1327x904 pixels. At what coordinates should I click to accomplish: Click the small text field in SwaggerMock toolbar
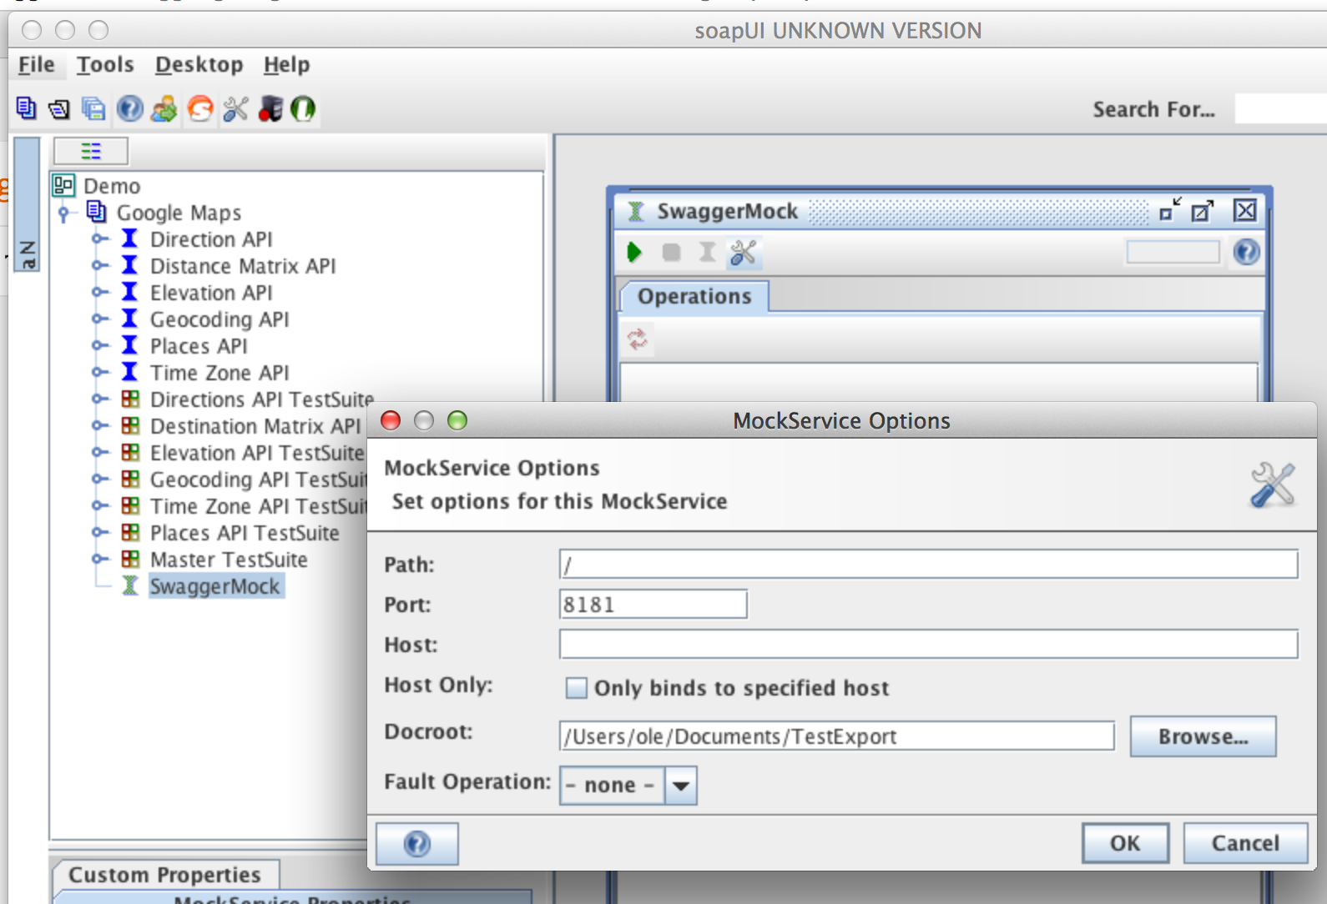[x=1173, y=252]
